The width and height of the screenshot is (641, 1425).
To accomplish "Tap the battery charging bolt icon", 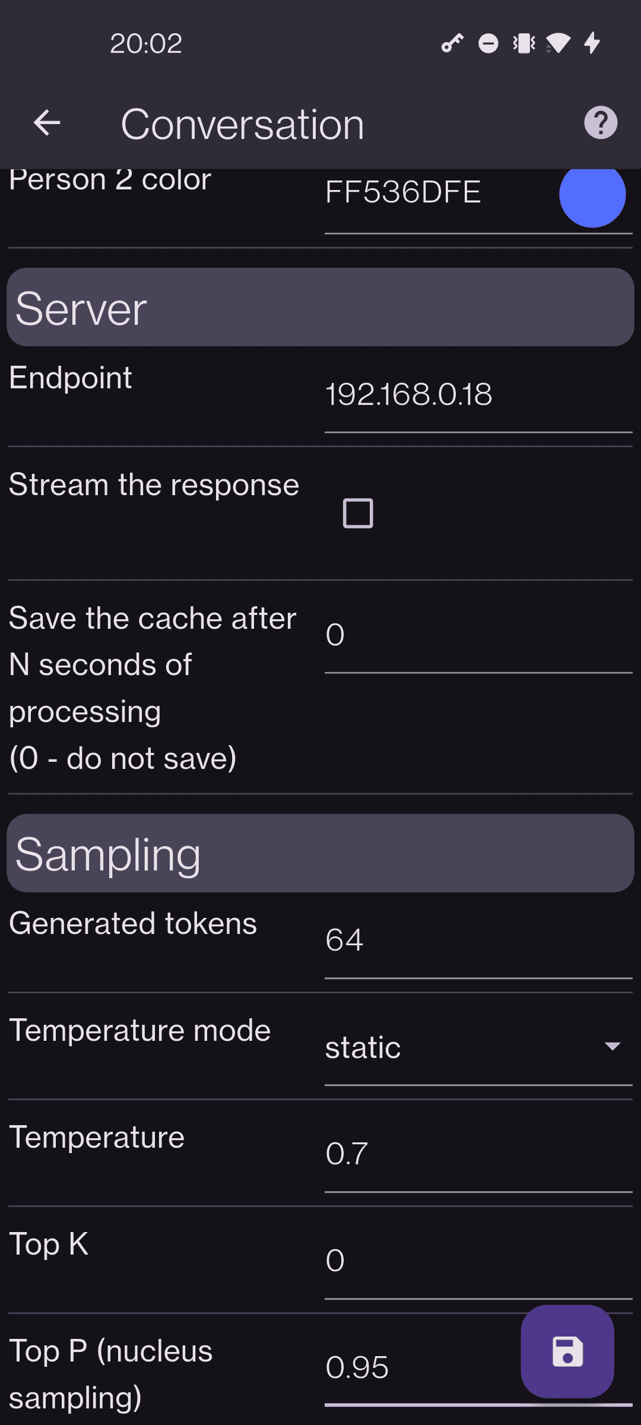I will point(592,43).
